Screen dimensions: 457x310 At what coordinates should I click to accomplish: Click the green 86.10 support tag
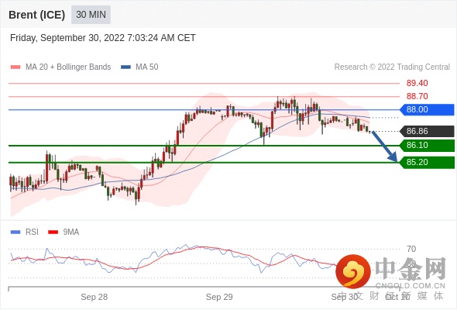coord(427,145)
